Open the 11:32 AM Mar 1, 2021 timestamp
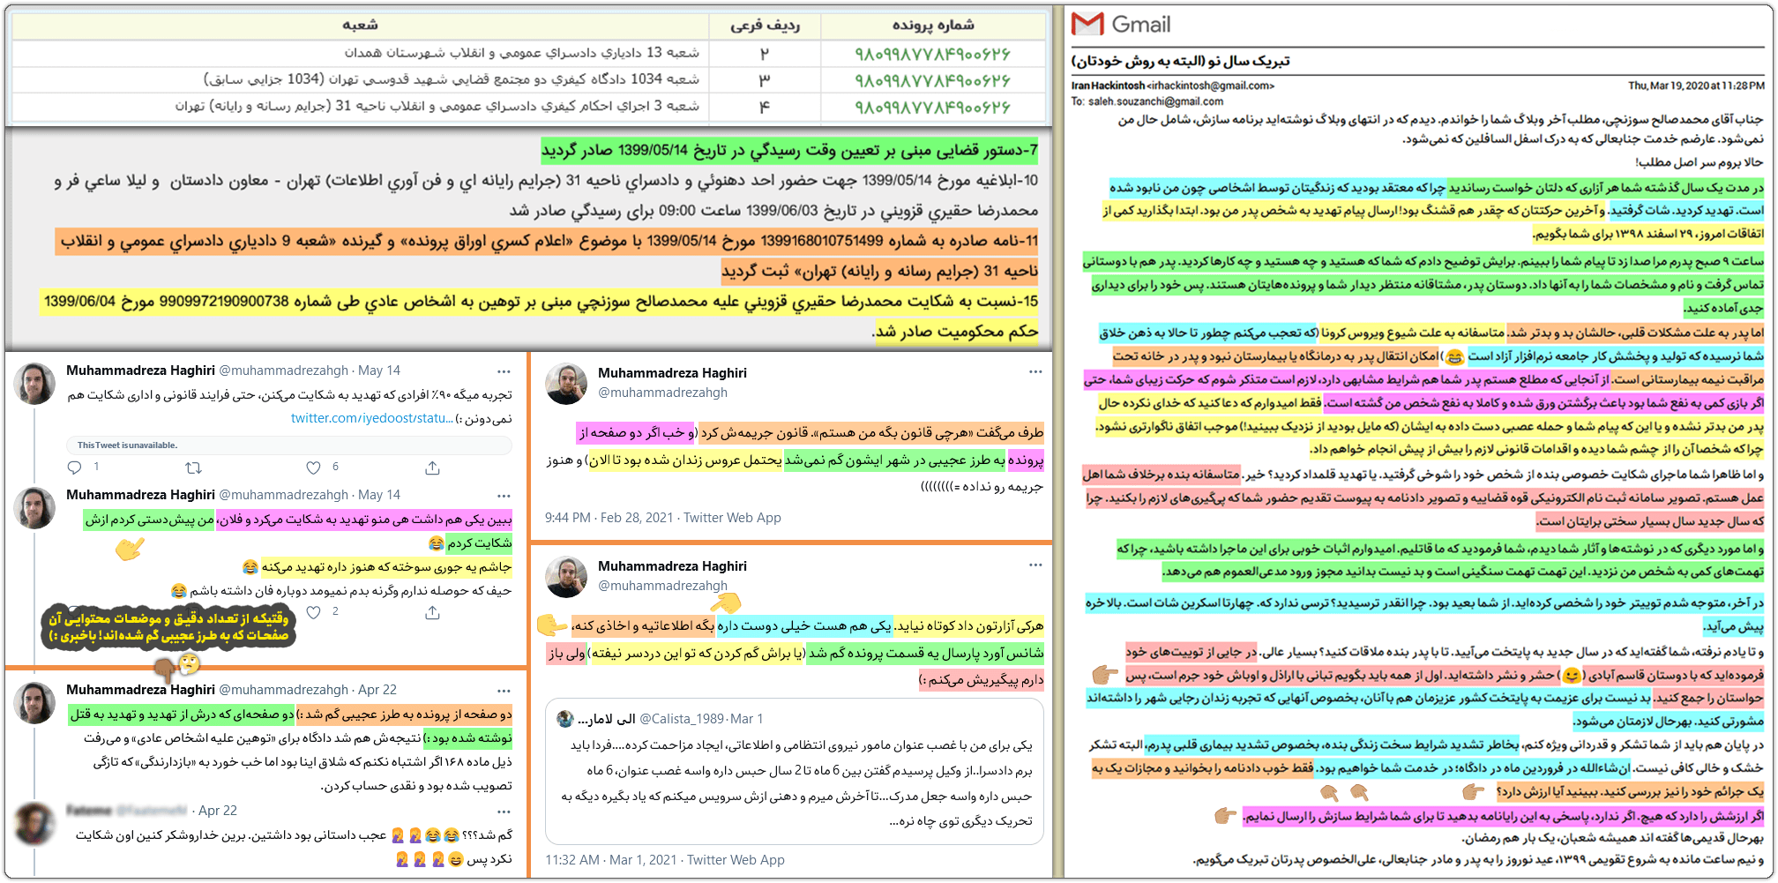This screenshot has height=883, width=1778. pyautogui.click(x=610, y=860)
